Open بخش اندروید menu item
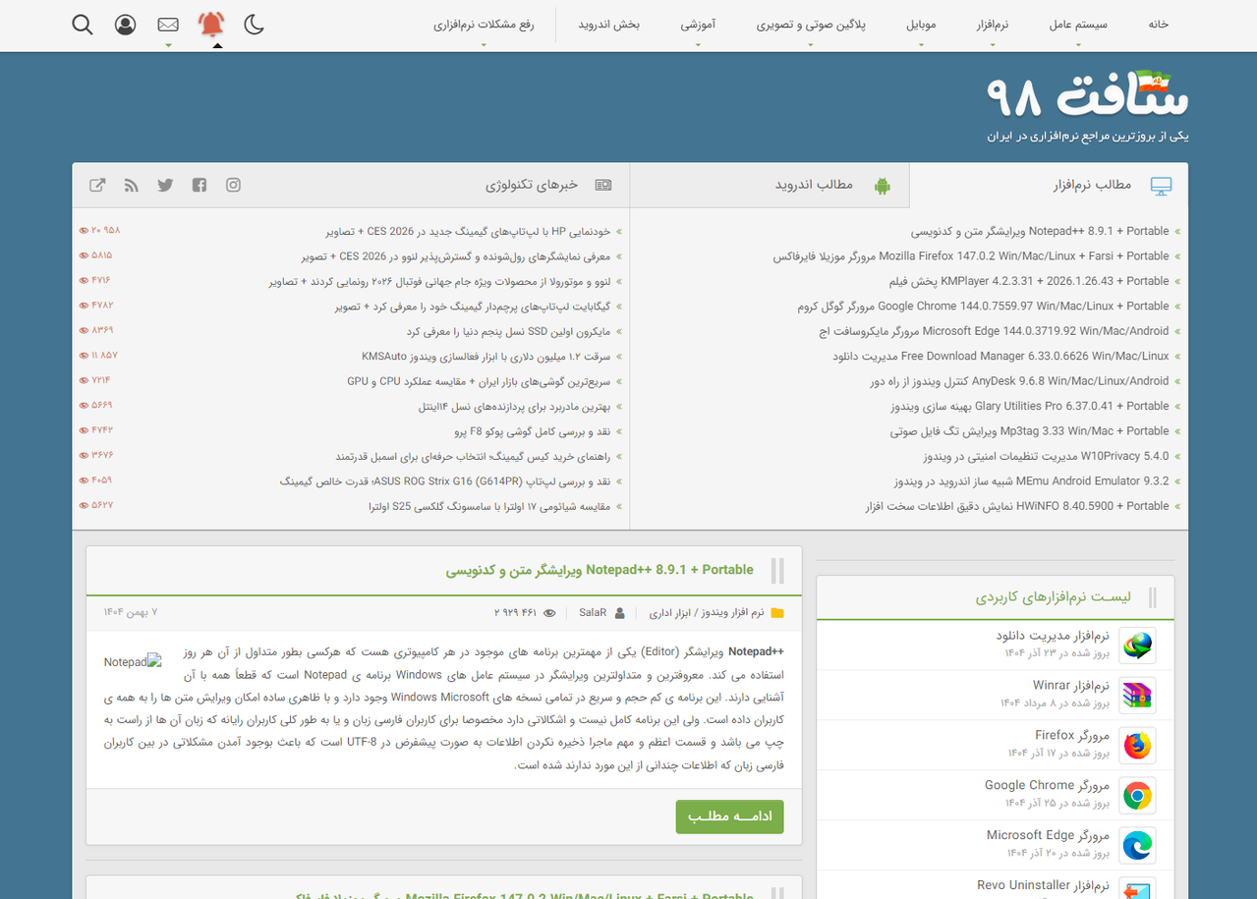1257x899 pixels. [608, 25]
